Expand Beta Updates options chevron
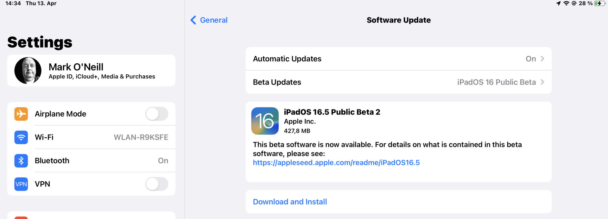The height and width of the screenshot is (219, 608). pos(542,82)
